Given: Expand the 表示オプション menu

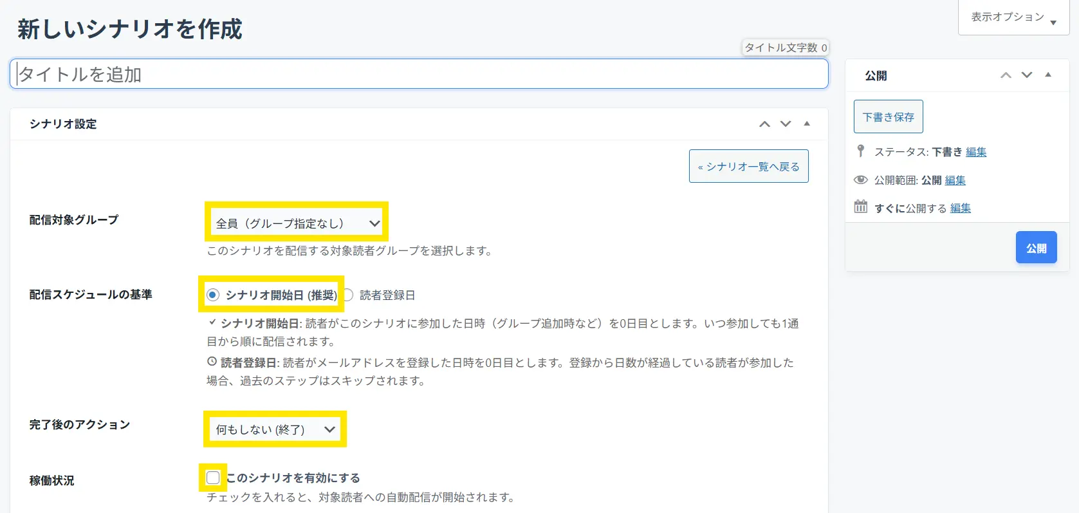Looking at the screenshot, I should pyautogui.click(x=1013, y=17).
